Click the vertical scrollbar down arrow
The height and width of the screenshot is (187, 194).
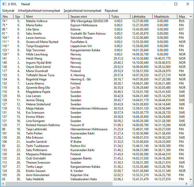[x=191, y=179]
